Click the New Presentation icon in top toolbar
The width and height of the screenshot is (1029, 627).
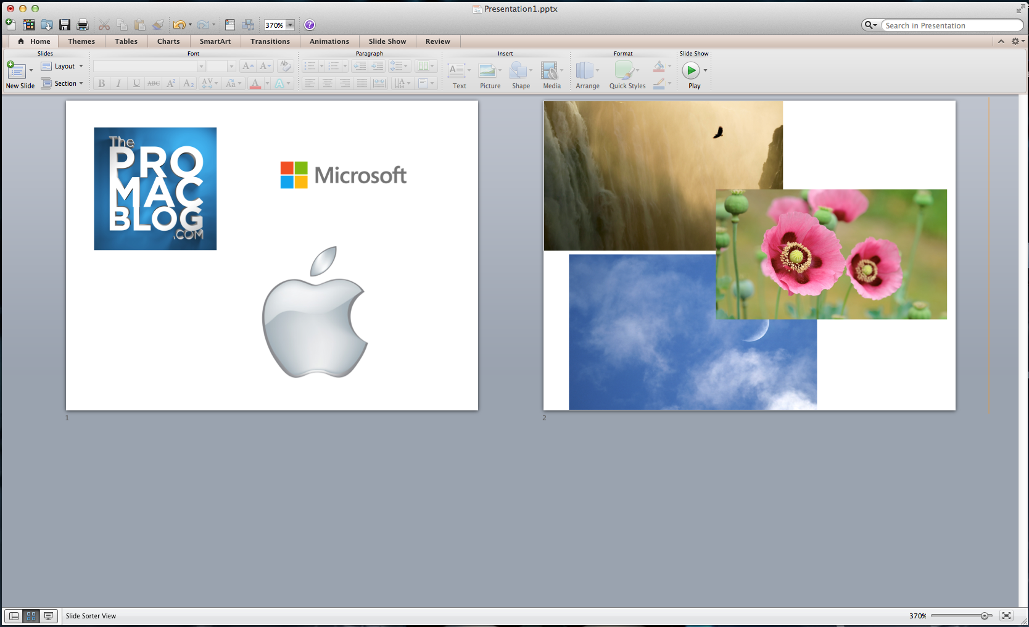[10, 25]
